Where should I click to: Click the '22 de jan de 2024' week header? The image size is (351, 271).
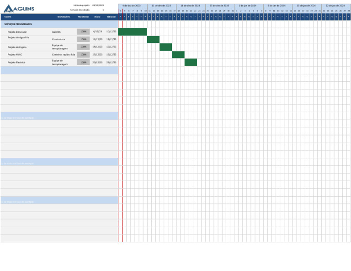pos(335,5)
